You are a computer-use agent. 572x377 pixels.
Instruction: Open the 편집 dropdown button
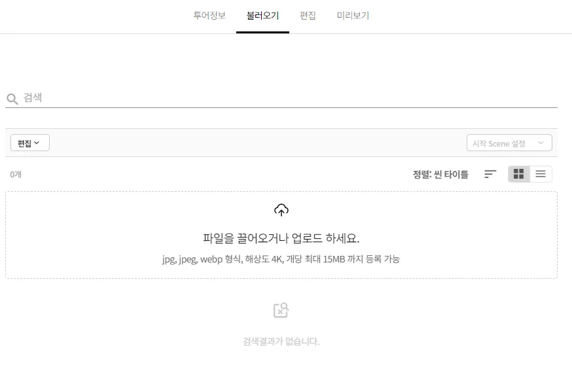point(30,143)
